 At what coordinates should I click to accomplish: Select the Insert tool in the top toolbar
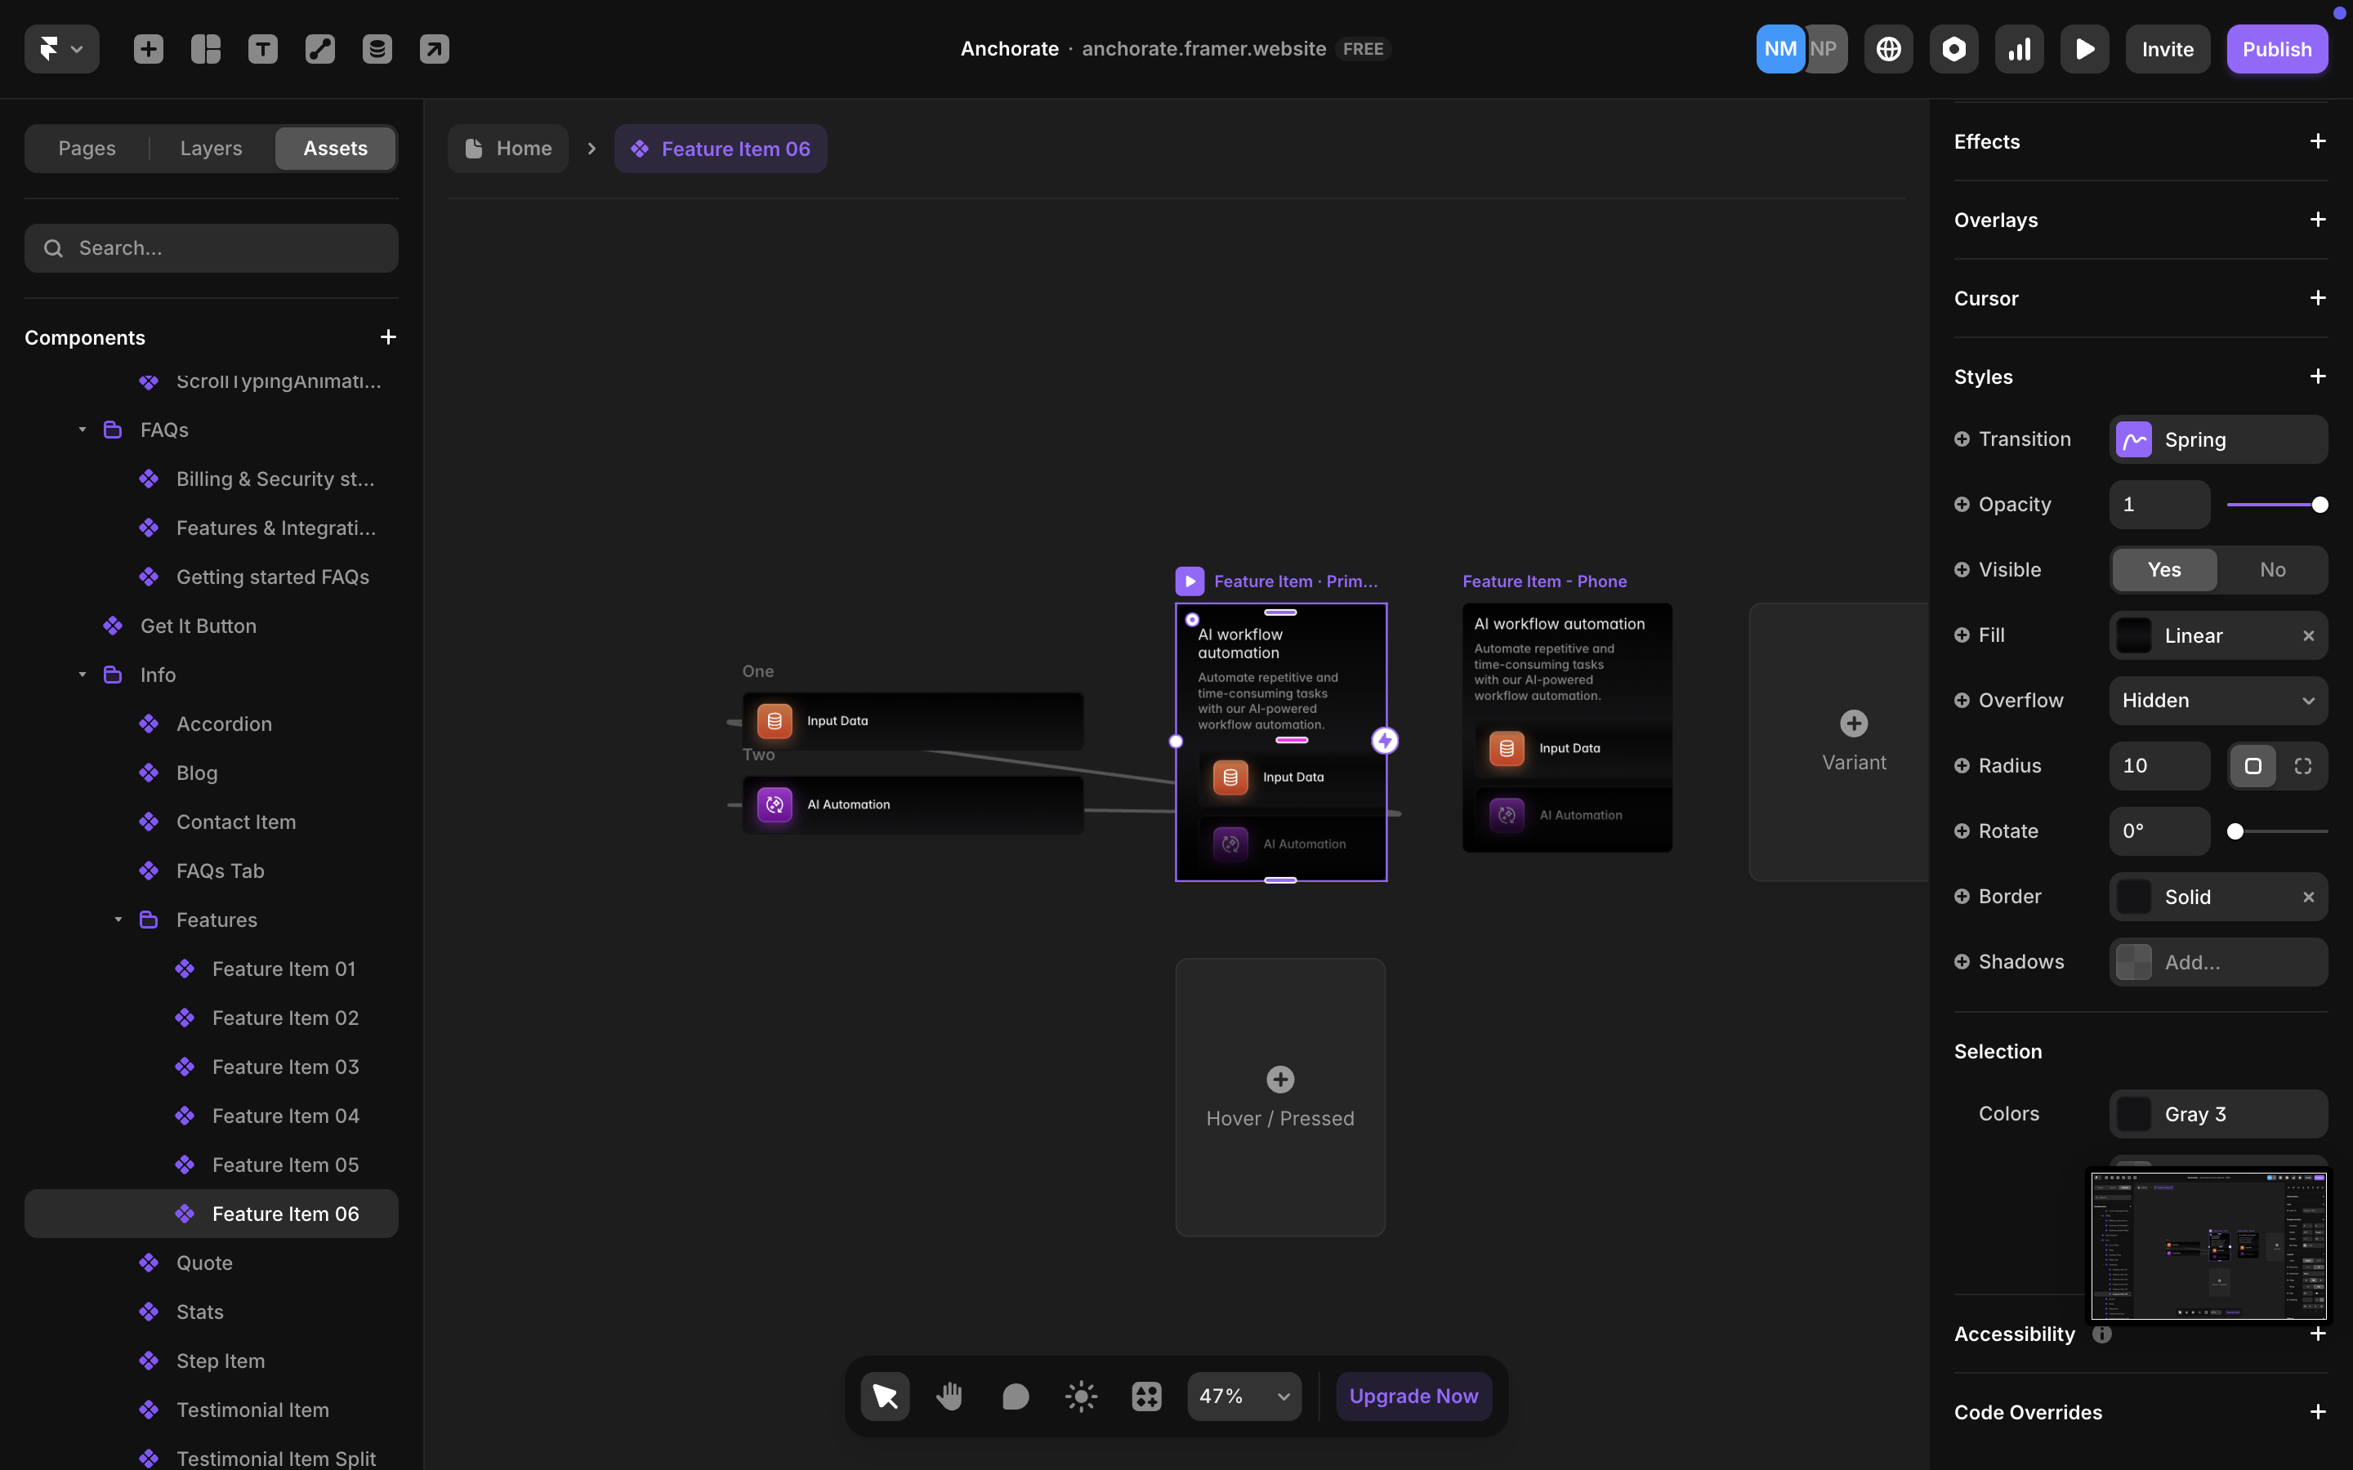pos(148,49)
